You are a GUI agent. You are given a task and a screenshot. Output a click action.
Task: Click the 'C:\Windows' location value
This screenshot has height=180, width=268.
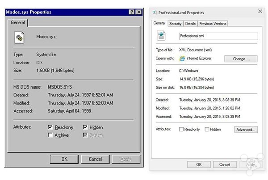188,71
